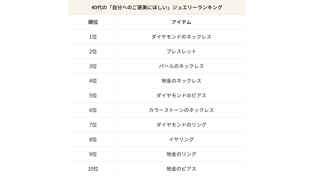Image resolution: width=314 pixels, height=176 pixels.
Task: Click the 6位 rank cell
Action: [x=93, y=110]
